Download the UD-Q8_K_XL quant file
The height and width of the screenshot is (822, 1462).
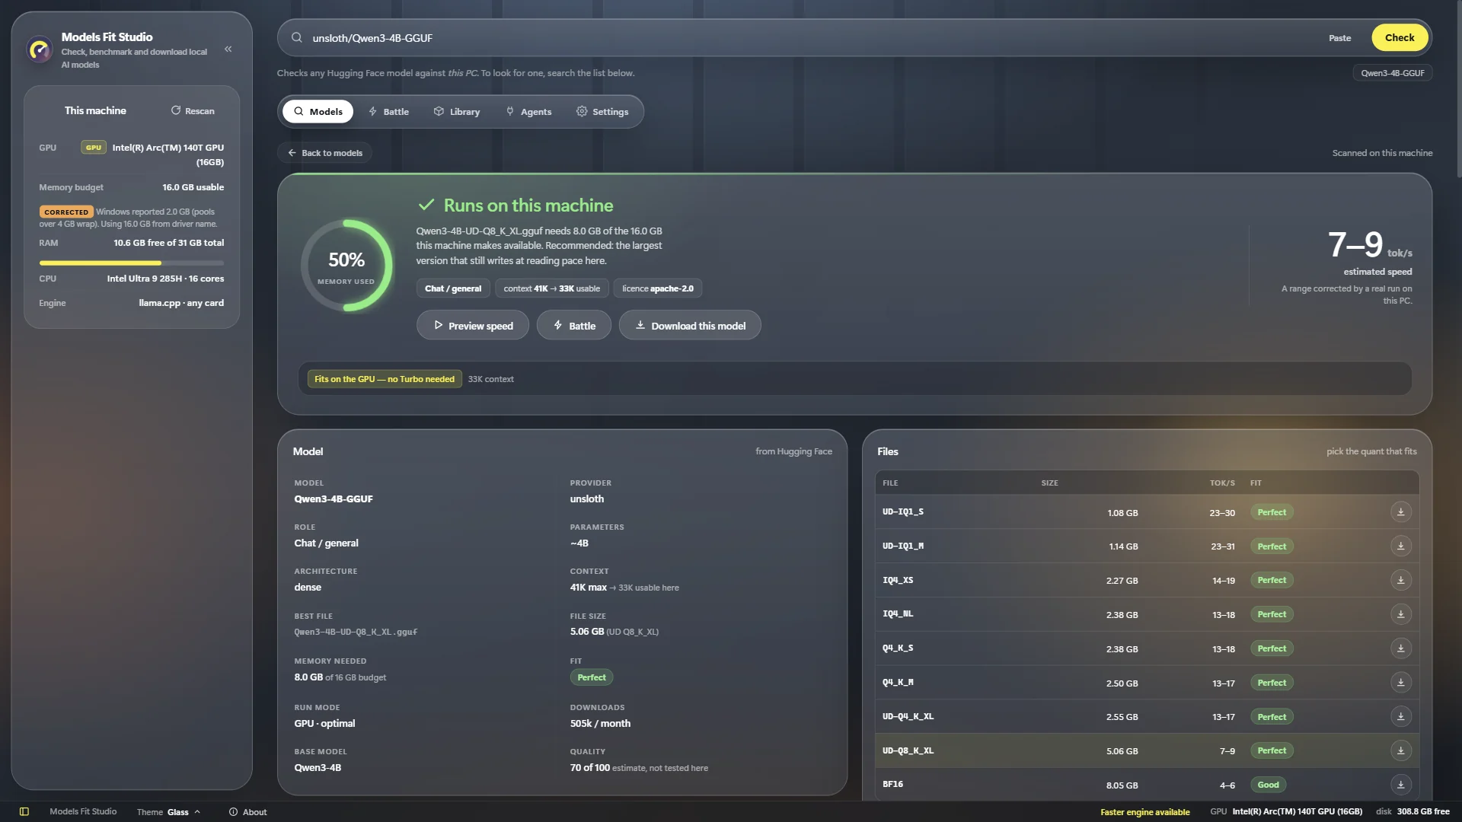(x=1400, y=751)
